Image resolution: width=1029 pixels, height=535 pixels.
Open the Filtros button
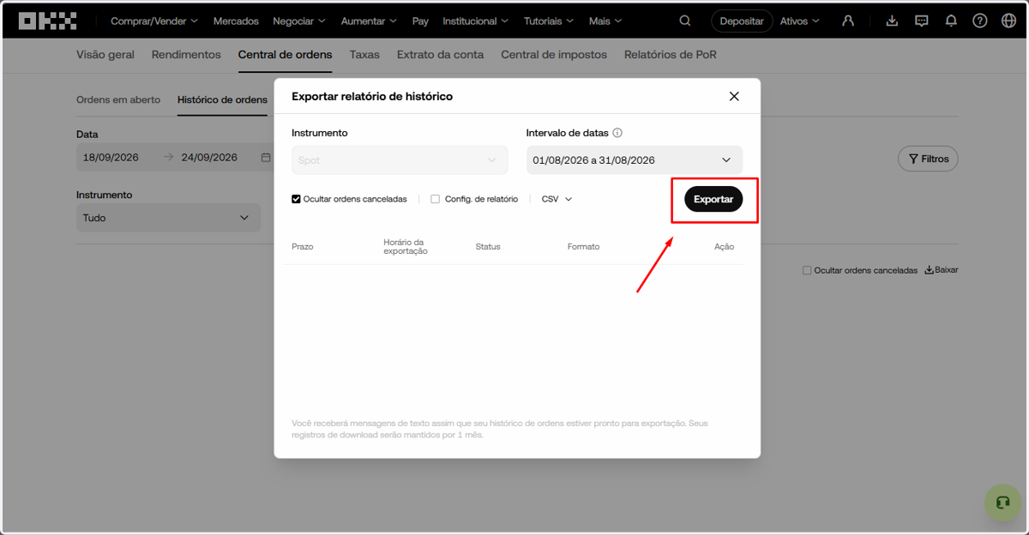point(928,159)
